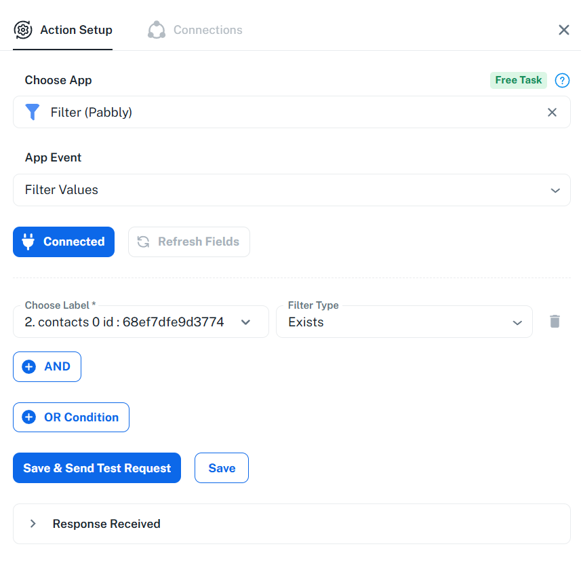Click the plug icon on Connected

(x=28, y=242)
